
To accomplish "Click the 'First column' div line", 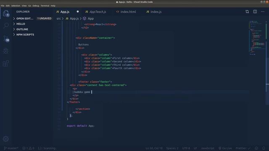I will tap(112, 58).
